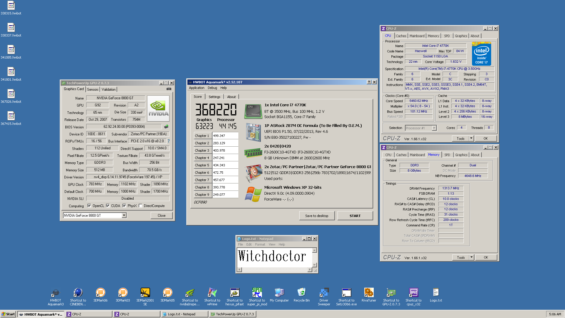The image size is (565, 318).
Task: Open the Debug menu in Aquamark3
Action: pos(212,88)
